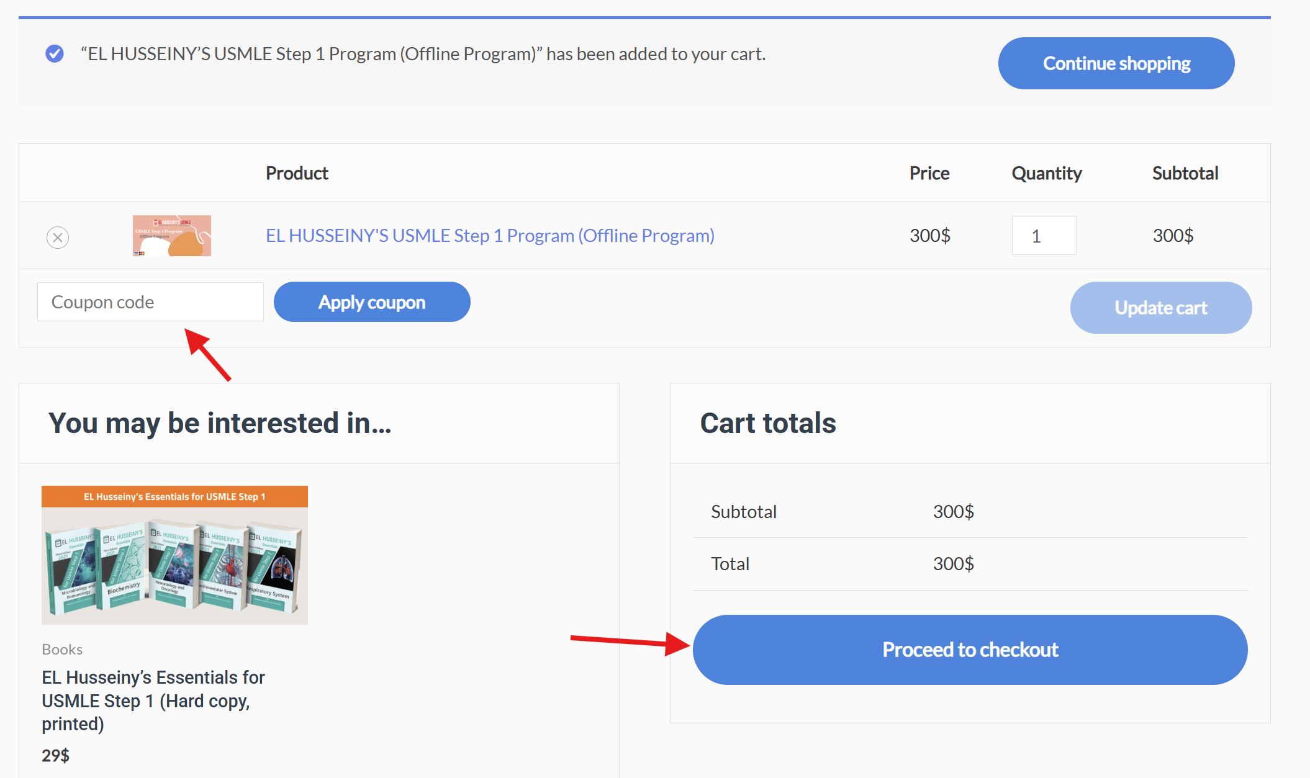Click the Subtotal column header
This screenshot has width=1310, height=778.
pyautogui.click(x=1185, y=173)
